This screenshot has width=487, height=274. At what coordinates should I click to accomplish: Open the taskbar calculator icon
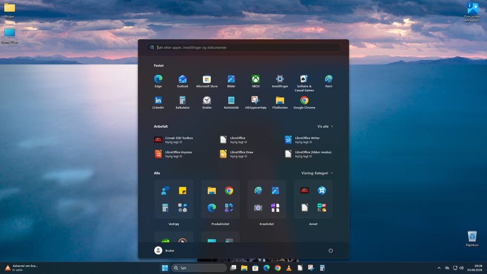(x=322, y=268)
